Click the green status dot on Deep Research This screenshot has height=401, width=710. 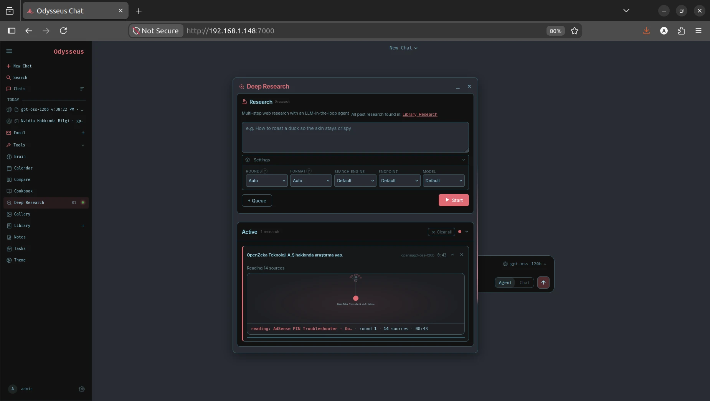coord(83,202)
